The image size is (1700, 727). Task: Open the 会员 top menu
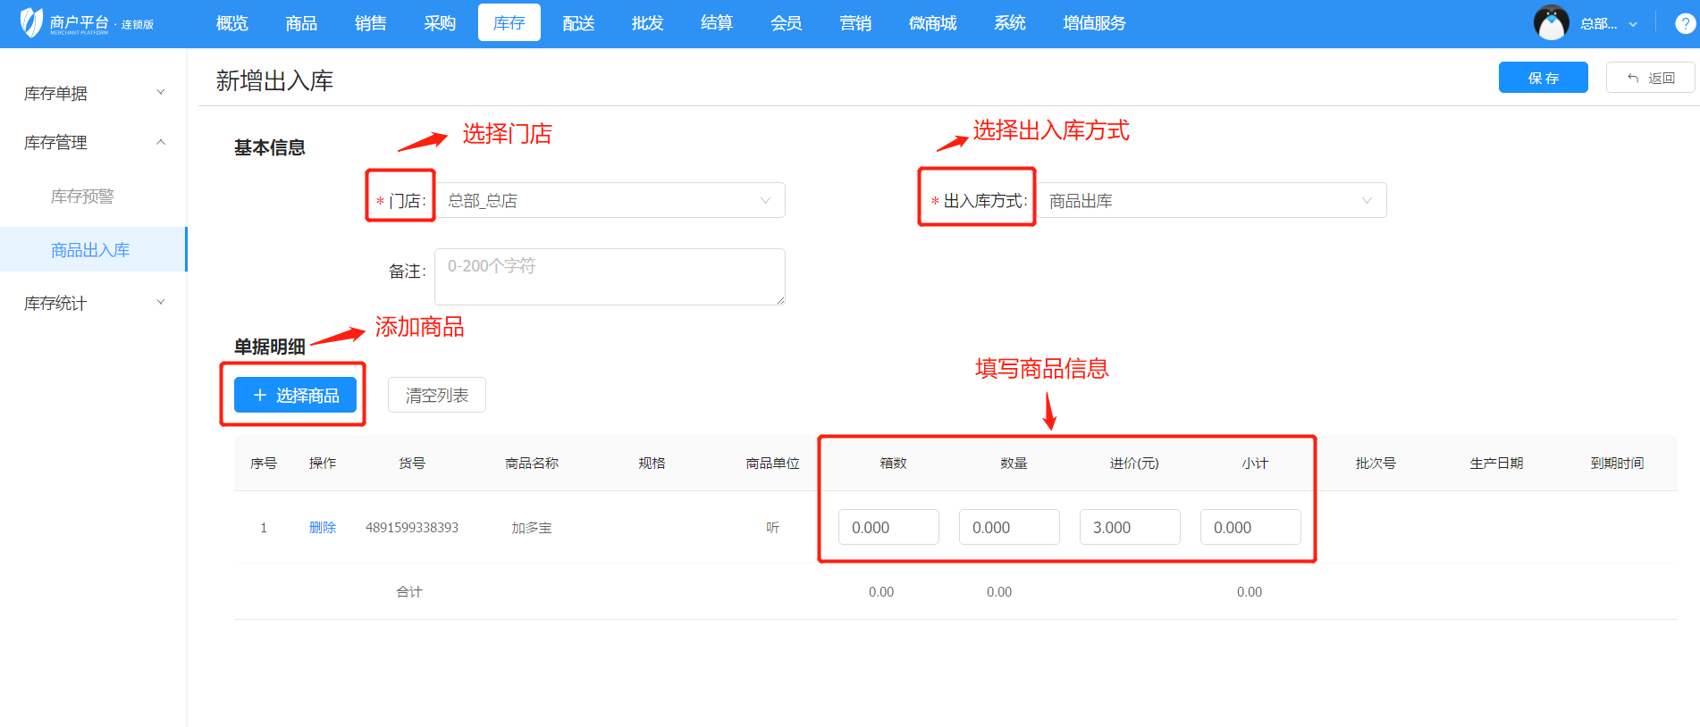(x=786, y=23)
